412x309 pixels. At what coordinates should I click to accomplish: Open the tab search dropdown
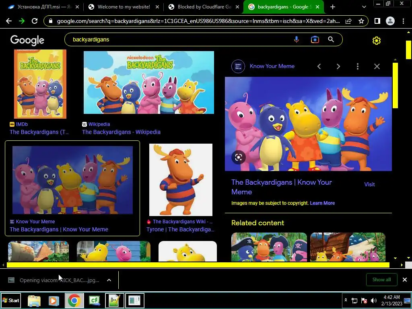coord(364,7)
